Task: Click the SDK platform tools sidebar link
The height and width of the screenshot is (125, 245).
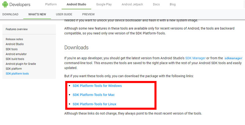Action: (17, 74)
